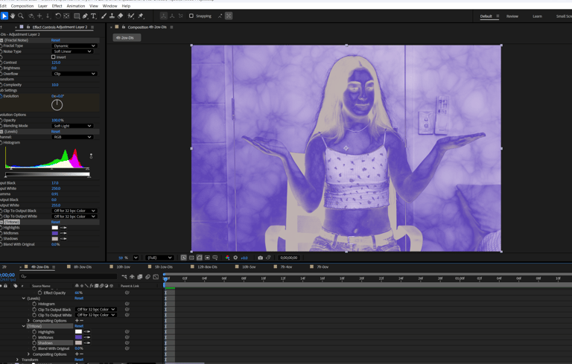The image size is (572, 364).
Task: Toggle stopwatch for Effect Opacity in timeline
Action: (39, 293)
